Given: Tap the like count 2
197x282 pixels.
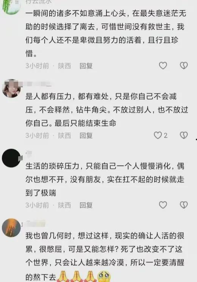Looking at the screenshot, I should coord(166,135).
